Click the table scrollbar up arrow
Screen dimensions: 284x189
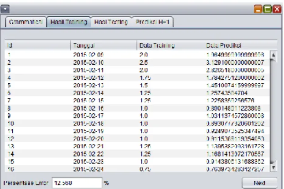[x=274, y=55]
